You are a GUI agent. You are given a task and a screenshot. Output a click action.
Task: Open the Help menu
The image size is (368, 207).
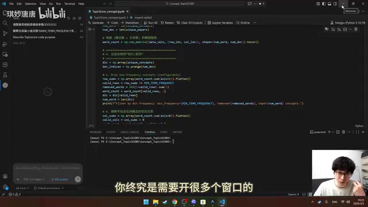pos(81,4)
